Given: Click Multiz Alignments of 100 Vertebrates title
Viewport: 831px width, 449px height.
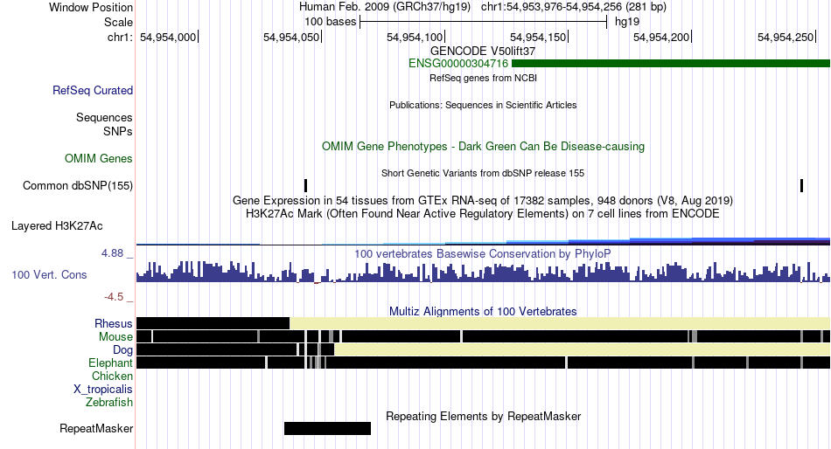Looking at the screenshot, I should coord(483,311).
